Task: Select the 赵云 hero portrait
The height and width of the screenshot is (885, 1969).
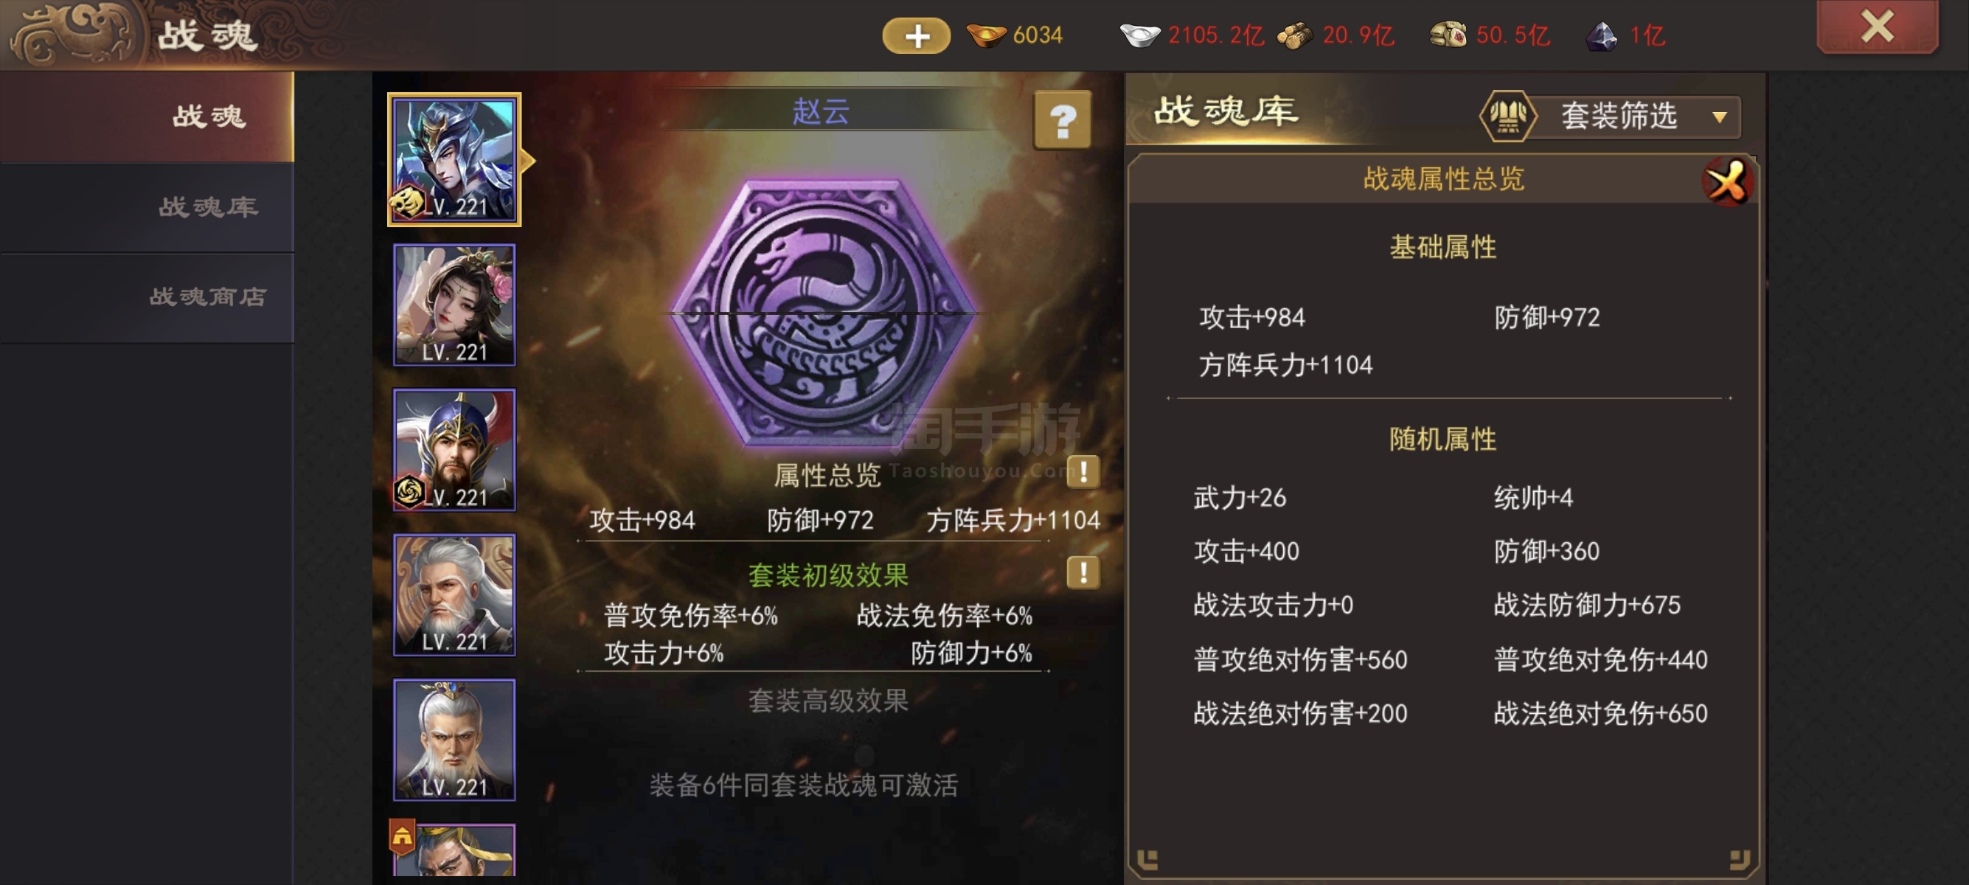Action: pyautogui.click(x=454, y=160)
